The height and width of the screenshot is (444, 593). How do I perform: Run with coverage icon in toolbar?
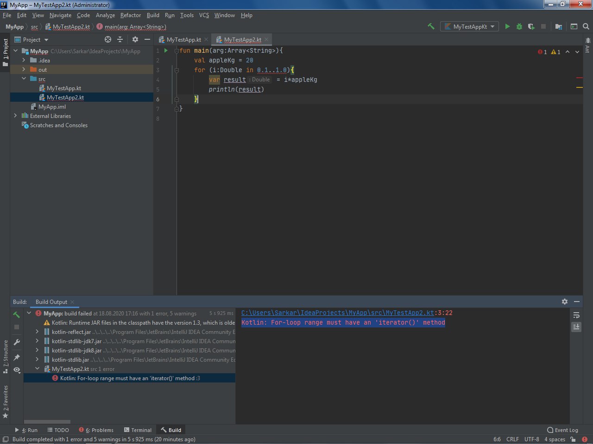pos(531,26)
